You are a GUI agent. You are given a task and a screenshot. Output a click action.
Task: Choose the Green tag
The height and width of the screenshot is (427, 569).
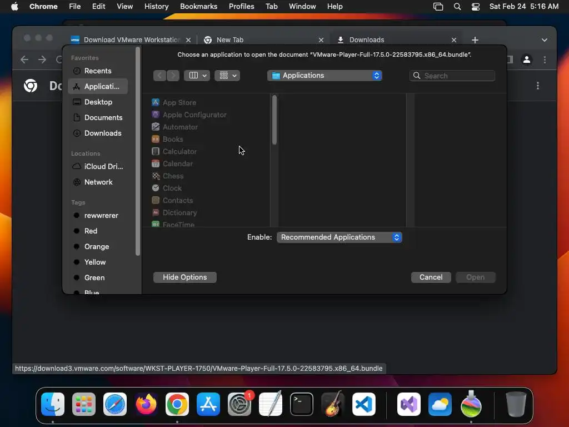click(x=98, y=278)
